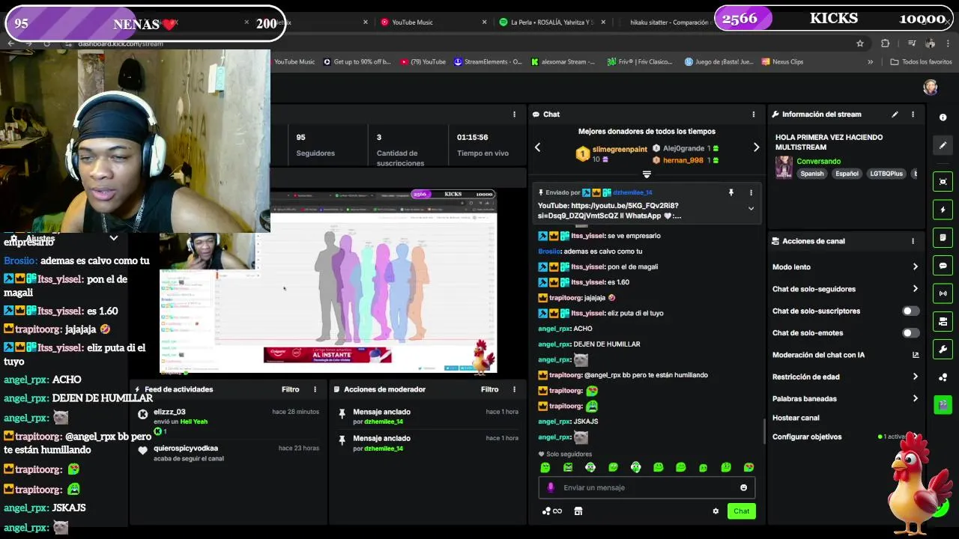Open chat settings gear icon
Screen dimensions: 959x539
click(716, 511)
